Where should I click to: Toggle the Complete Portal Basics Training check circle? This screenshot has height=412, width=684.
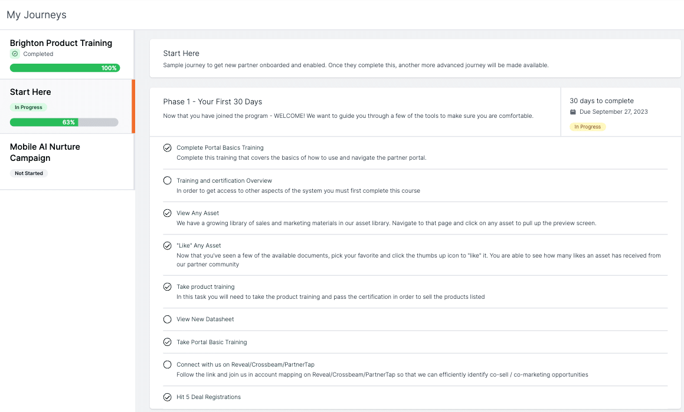167,147
